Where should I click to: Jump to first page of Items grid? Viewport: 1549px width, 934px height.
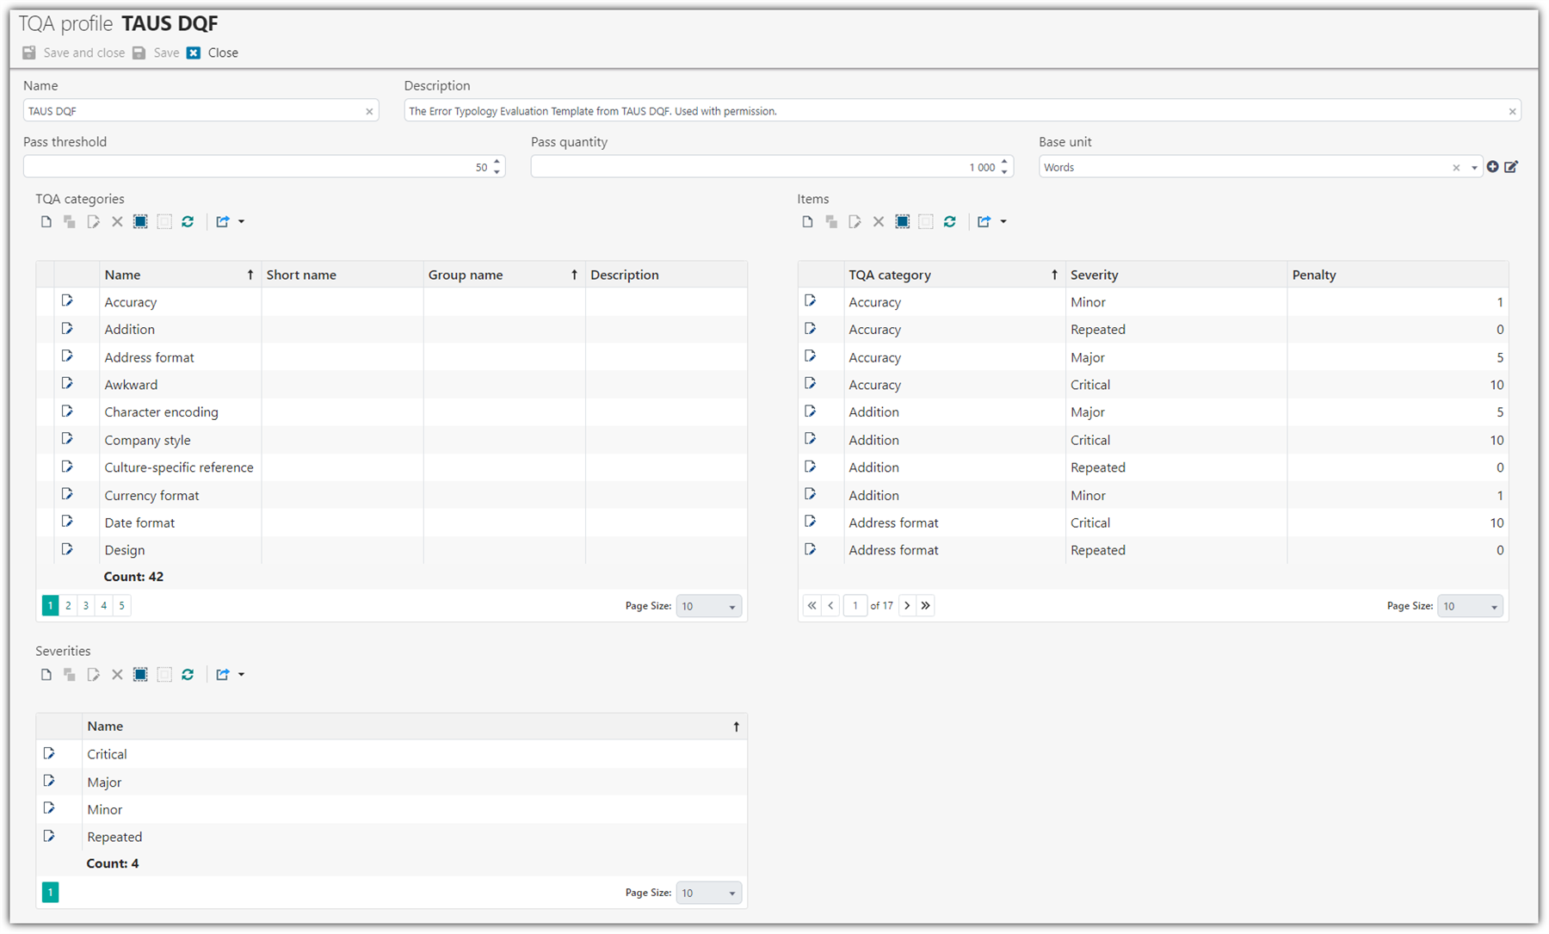[x=812, y=605]
